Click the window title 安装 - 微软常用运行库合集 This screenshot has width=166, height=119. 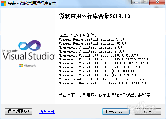(32, 3)
